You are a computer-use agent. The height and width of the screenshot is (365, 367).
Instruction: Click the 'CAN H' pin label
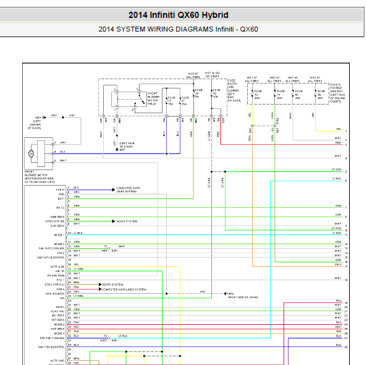60,190
